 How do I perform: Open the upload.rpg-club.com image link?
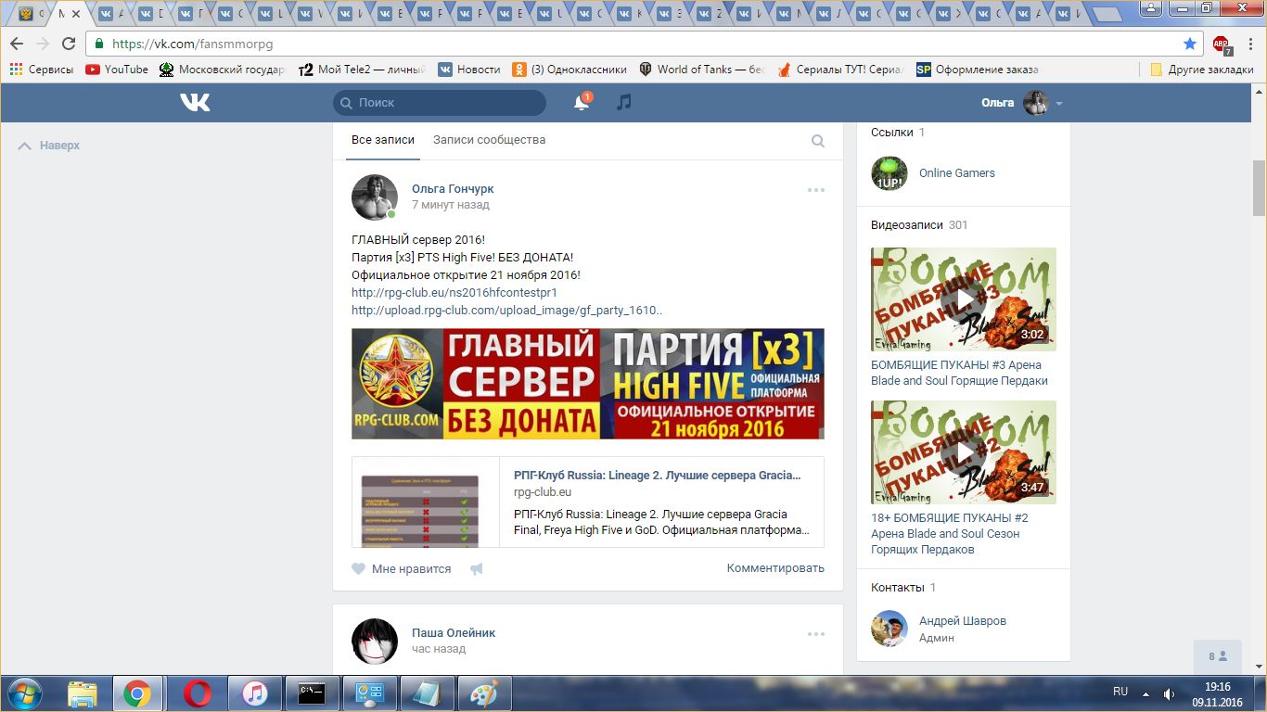pos(506,311)
